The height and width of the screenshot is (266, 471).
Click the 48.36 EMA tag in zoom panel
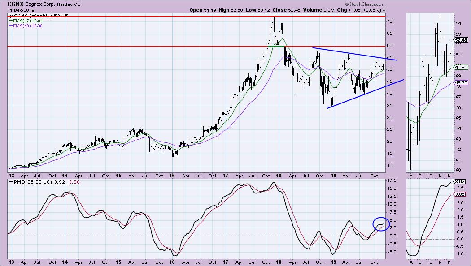click(x=462, y=82)
